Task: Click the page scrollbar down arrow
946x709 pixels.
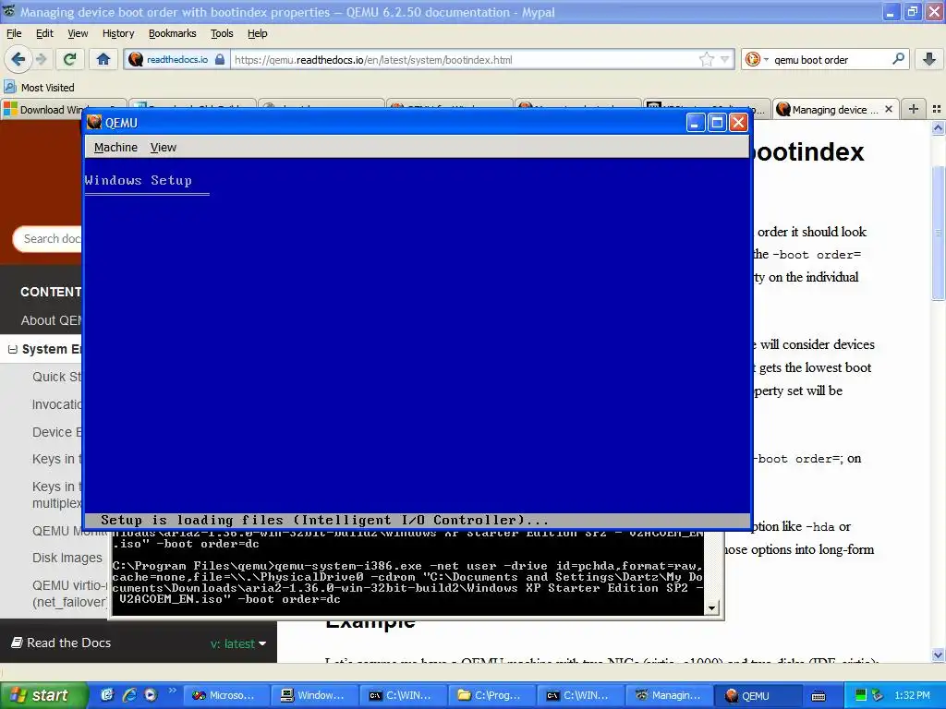Action: (938, 655)
